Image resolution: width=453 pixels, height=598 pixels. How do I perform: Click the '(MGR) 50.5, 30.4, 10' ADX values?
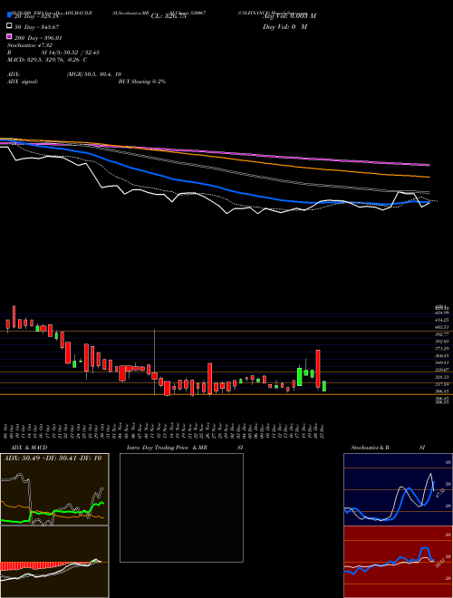click(94, 74)
